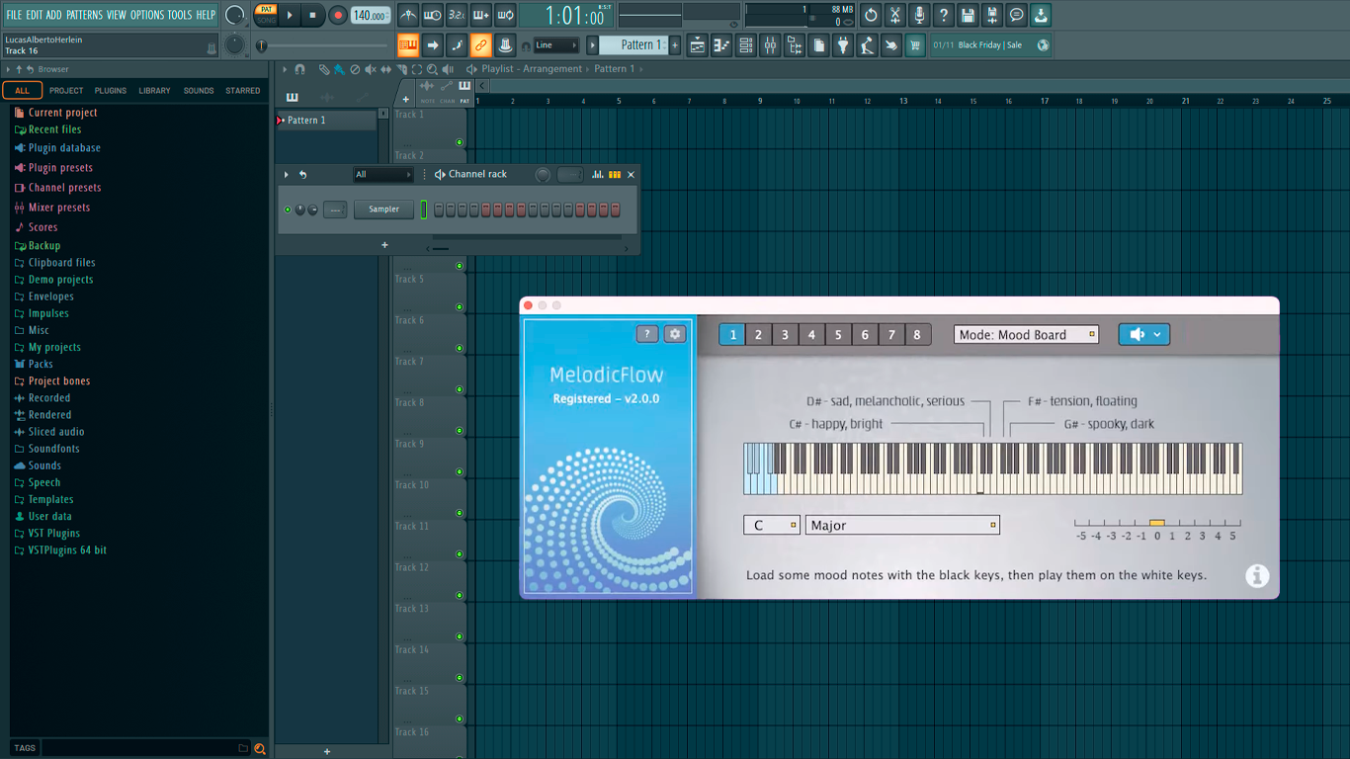1350x759 pixels.
Task: Open the TOOLS menu
Action: click(x=180, y=15)
